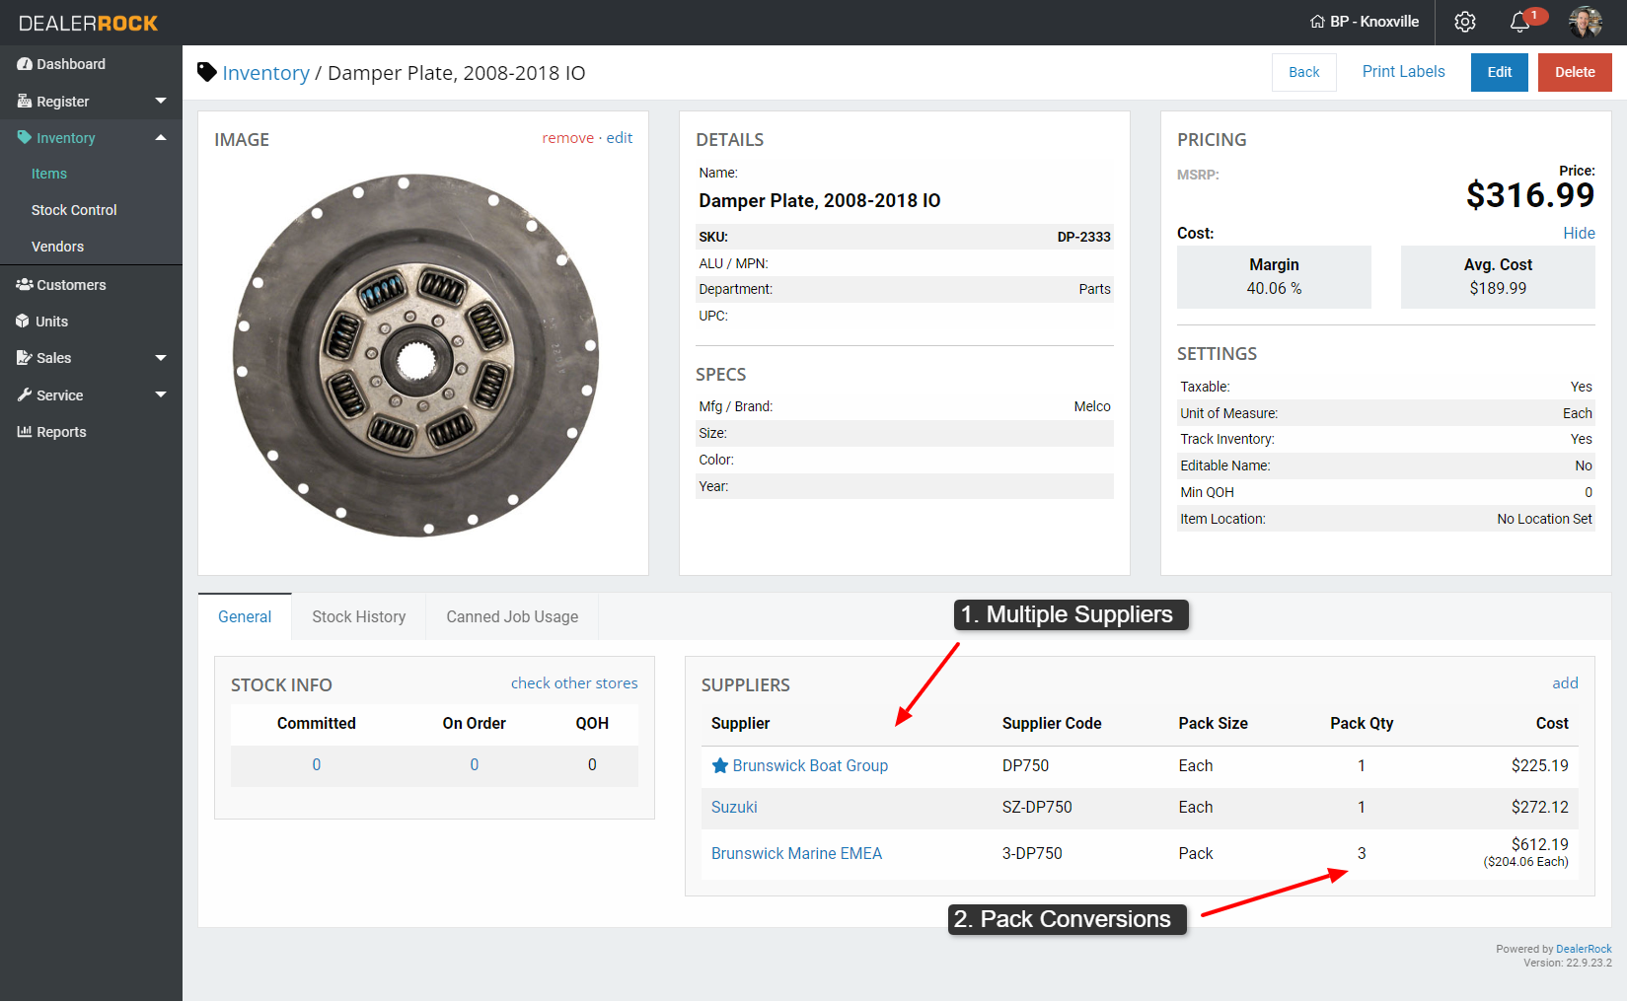Open the settings gear in top bar
The height and width of the screenshot is (1002, 1627).
point(1465,22)
